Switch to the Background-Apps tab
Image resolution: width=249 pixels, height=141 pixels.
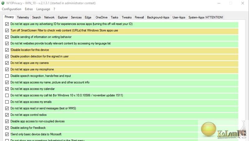tap(158, 17)
